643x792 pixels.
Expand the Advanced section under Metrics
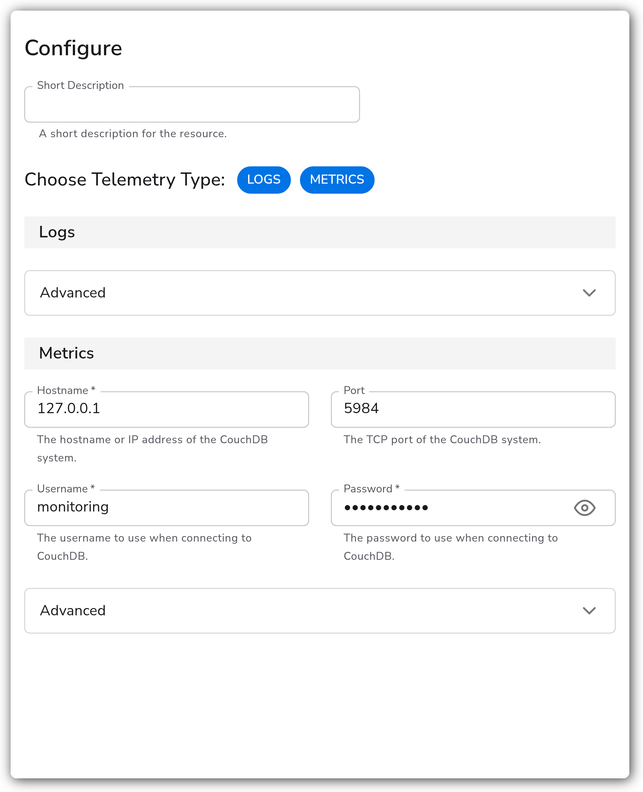(x=320, y=610)
